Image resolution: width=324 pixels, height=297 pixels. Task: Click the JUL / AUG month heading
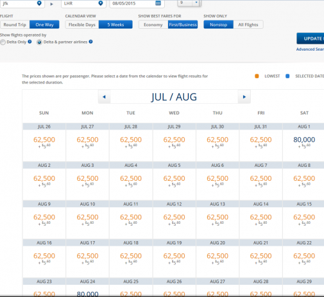click(174, 97)
